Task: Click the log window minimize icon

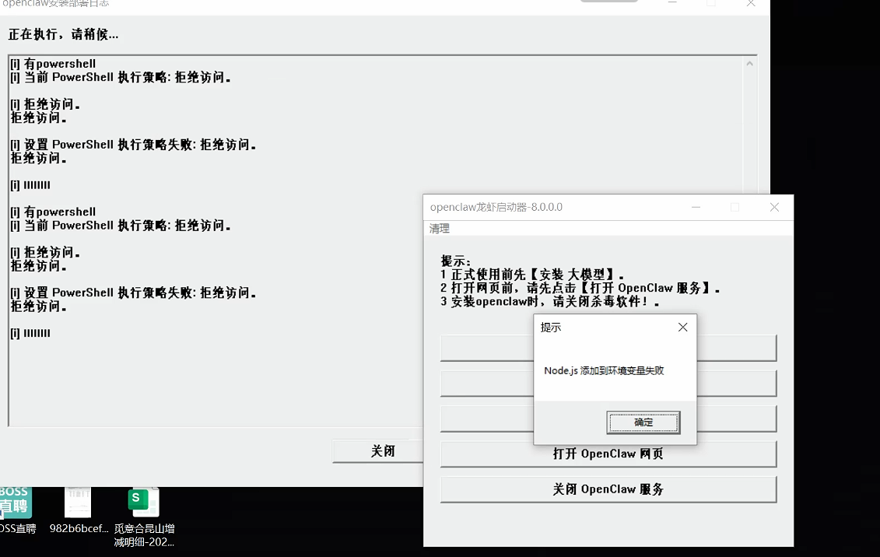Action: tap(672, 4)
